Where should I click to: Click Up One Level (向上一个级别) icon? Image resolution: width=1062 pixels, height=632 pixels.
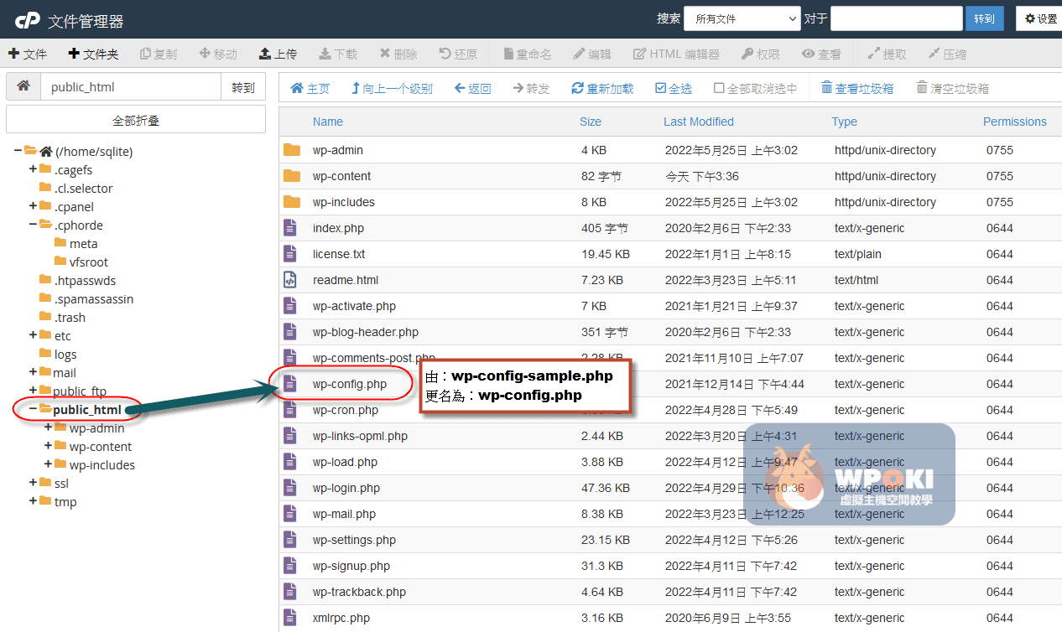point(356,88)
